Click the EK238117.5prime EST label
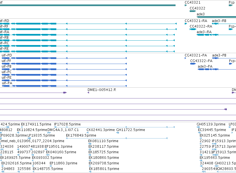Screen dimensions: 236x173 [103, 147]
